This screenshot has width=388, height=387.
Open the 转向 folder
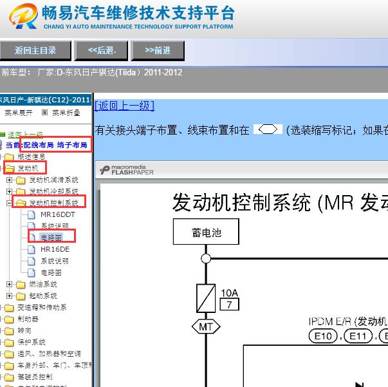click(24, 330)
